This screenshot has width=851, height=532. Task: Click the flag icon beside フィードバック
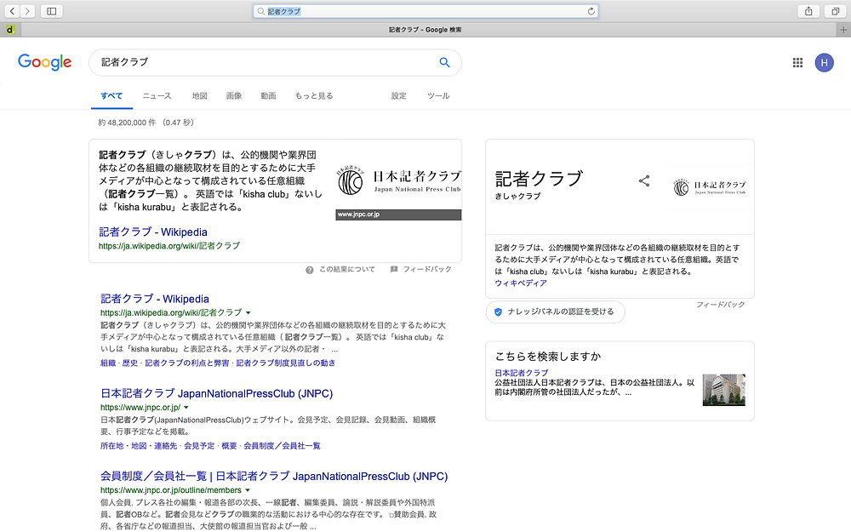point(394,269)
